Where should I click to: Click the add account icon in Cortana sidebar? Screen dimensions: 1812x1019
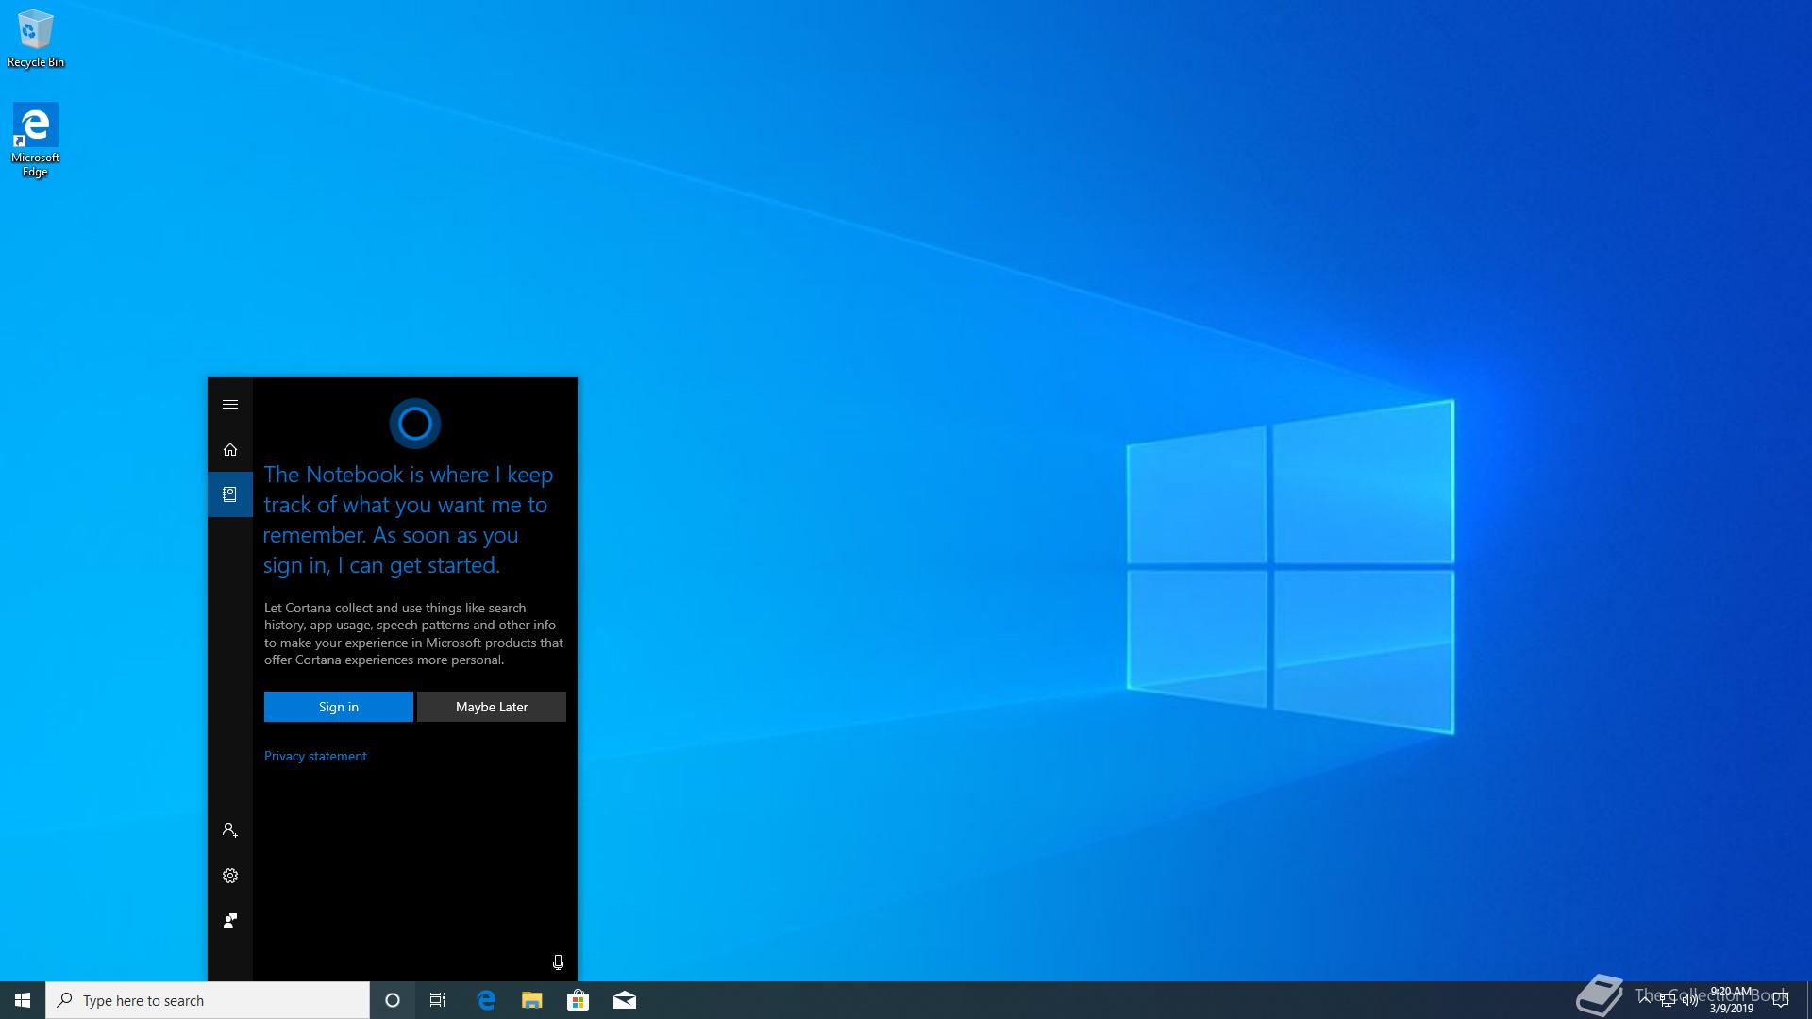(229, 830)
